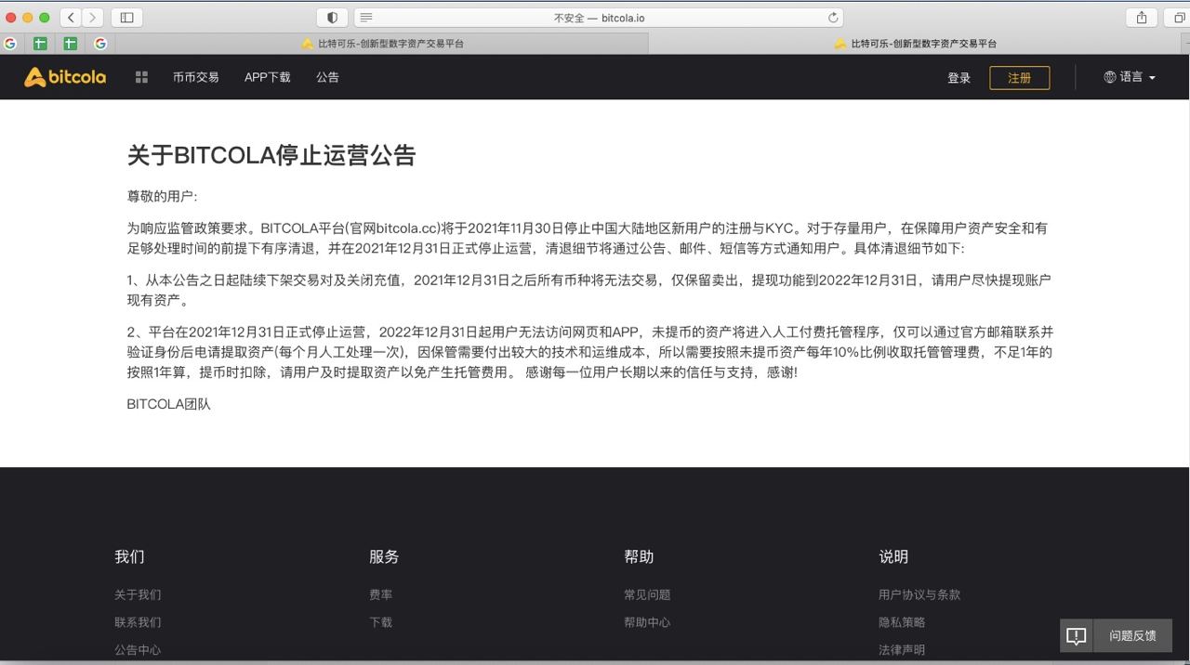Click the announcement title 关于BITCOLA停止运营公告

click(271, 155)
